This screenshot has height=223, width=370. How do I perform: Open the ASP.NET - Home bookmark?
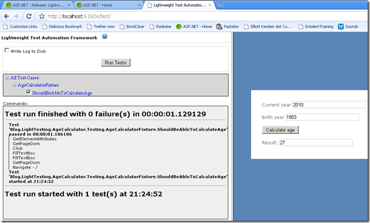194,26
